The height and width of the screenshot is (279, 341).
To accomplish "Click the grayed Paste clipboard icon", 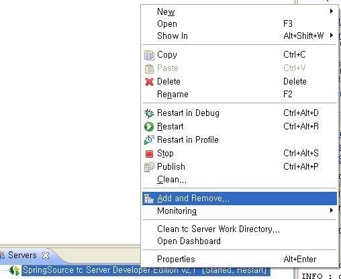I will pyautogui.click(x=149, y=68).
